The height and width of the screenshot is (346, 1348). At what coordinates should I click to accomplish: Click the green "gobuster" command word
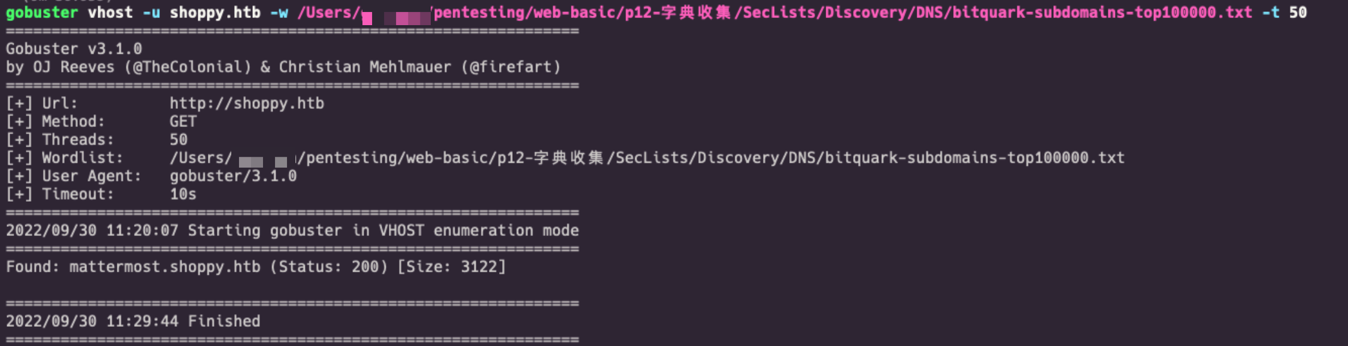point(41,13)
